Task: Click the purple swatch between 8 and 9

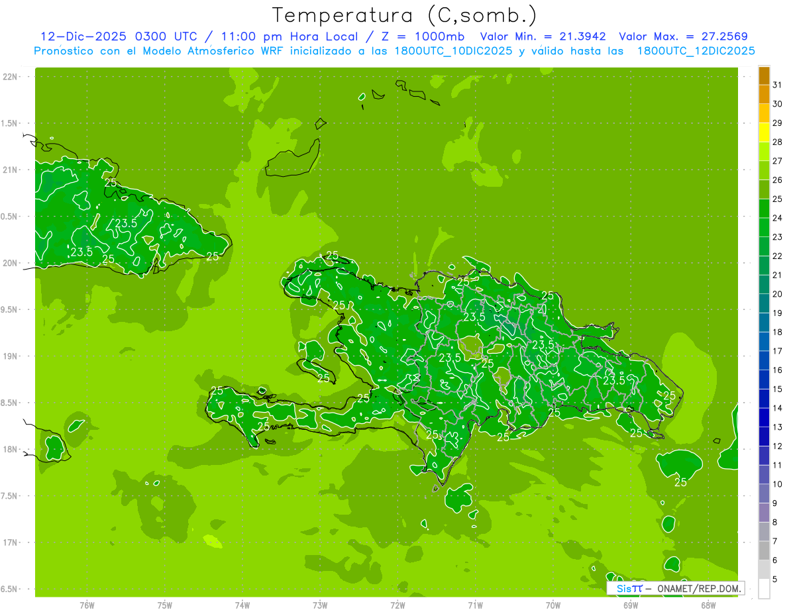Action: 764,513
